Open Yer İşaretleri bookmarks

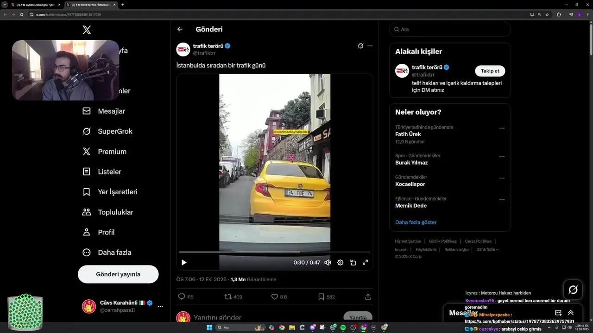pyautogui.click(x=110, y=192)
